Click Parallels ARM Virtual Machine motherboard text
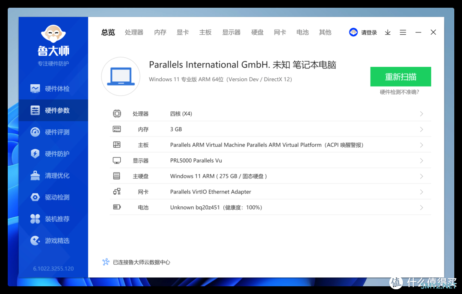Screen dimensions: 462x294 (x=267, y=145)
